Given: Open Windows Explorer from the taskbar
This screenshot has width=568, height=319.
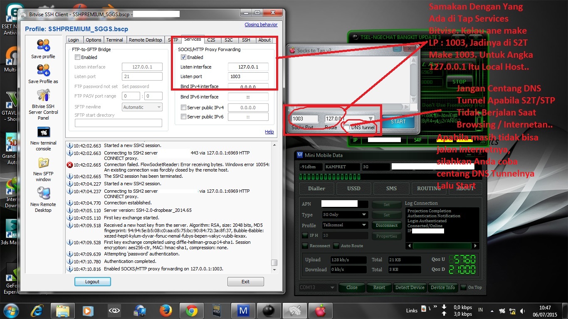Looking at the screenshot, I should pyautogui.click(x=63, y=310).
